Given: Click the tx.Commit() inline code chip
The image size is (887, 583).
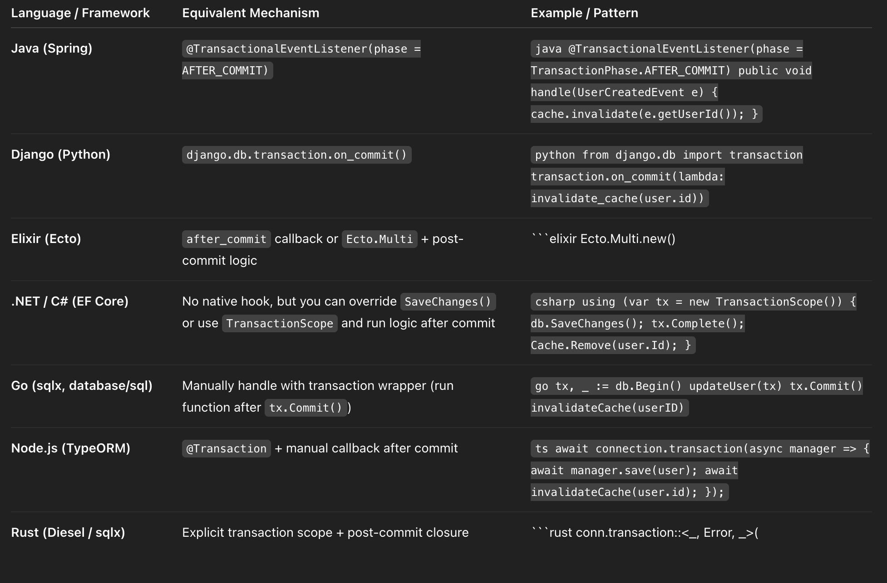Looking at the screenshot, I should 306,408.
